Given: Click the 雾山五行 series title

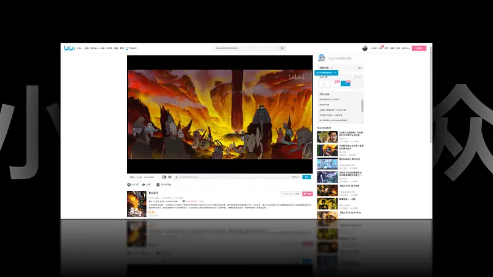Looking at the screenshot, I should coord(153,193).
